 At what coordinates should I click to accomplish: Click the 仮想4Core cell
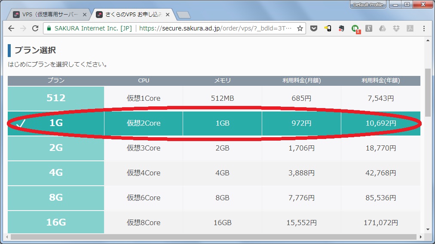coord(144,173)
